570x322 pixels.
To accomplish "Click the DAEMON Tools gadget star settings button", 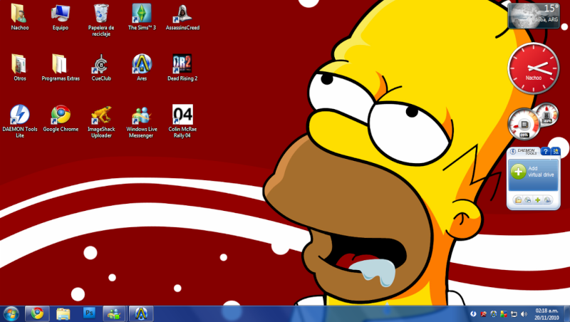I will (x=556, y=152).
